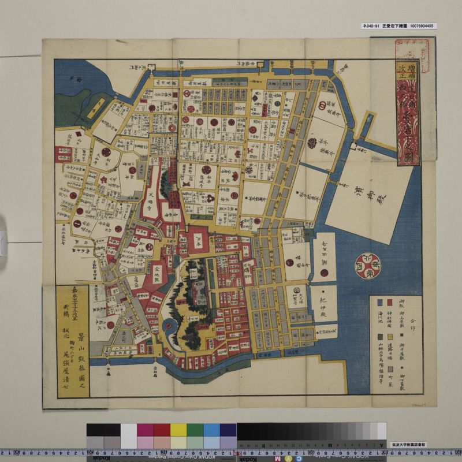
Task: Click the 紀伊殿 plot near the waterfront
Action: click(x=325, y=305)
